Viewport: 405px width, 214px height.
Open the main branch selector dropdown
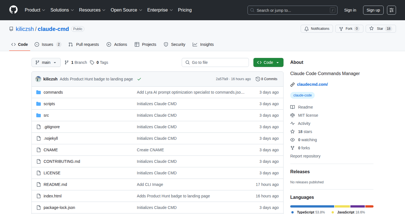click(x=46, y=62)
